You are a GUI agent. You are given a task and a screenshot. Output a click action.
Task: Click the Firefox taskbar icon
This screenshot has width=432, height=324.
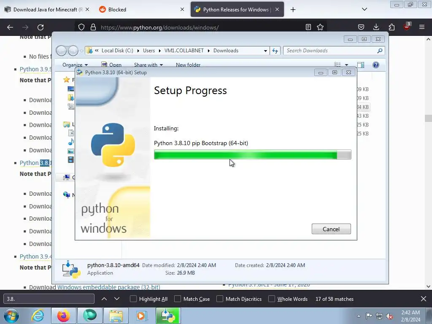tap(64, 316)
